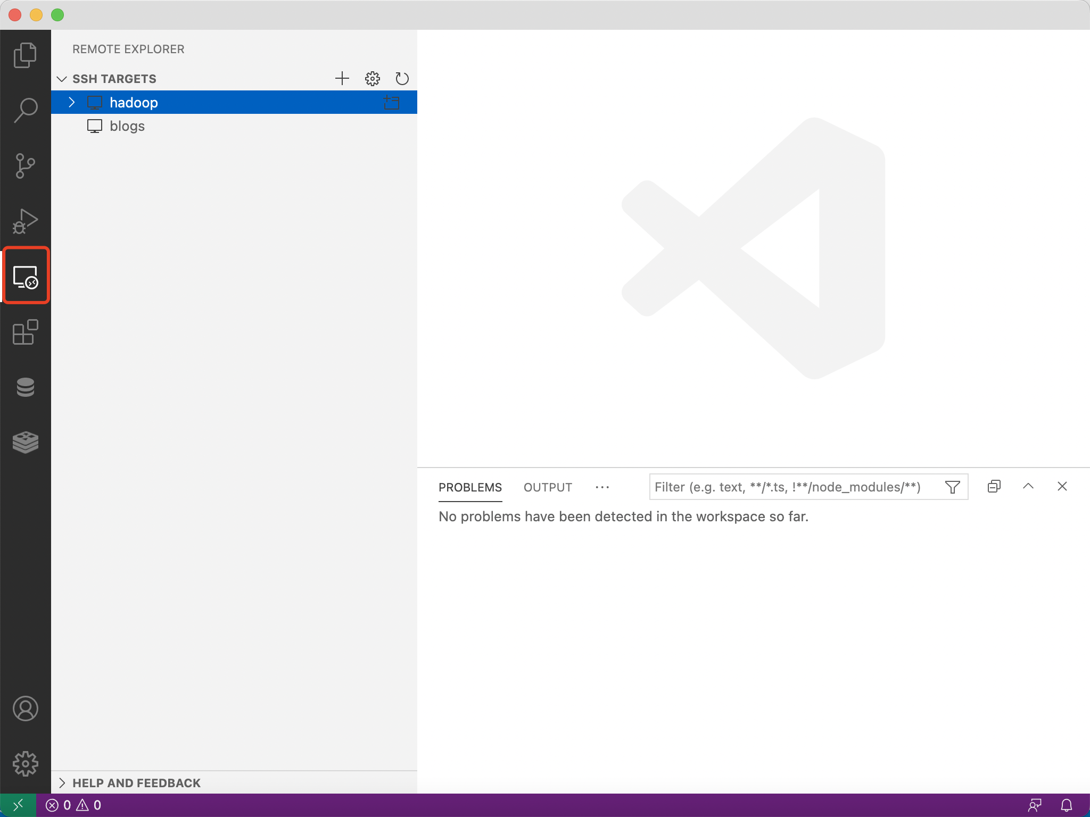1090x817 pixels.
Task: Open the Search view
Action: pos(25,111)
